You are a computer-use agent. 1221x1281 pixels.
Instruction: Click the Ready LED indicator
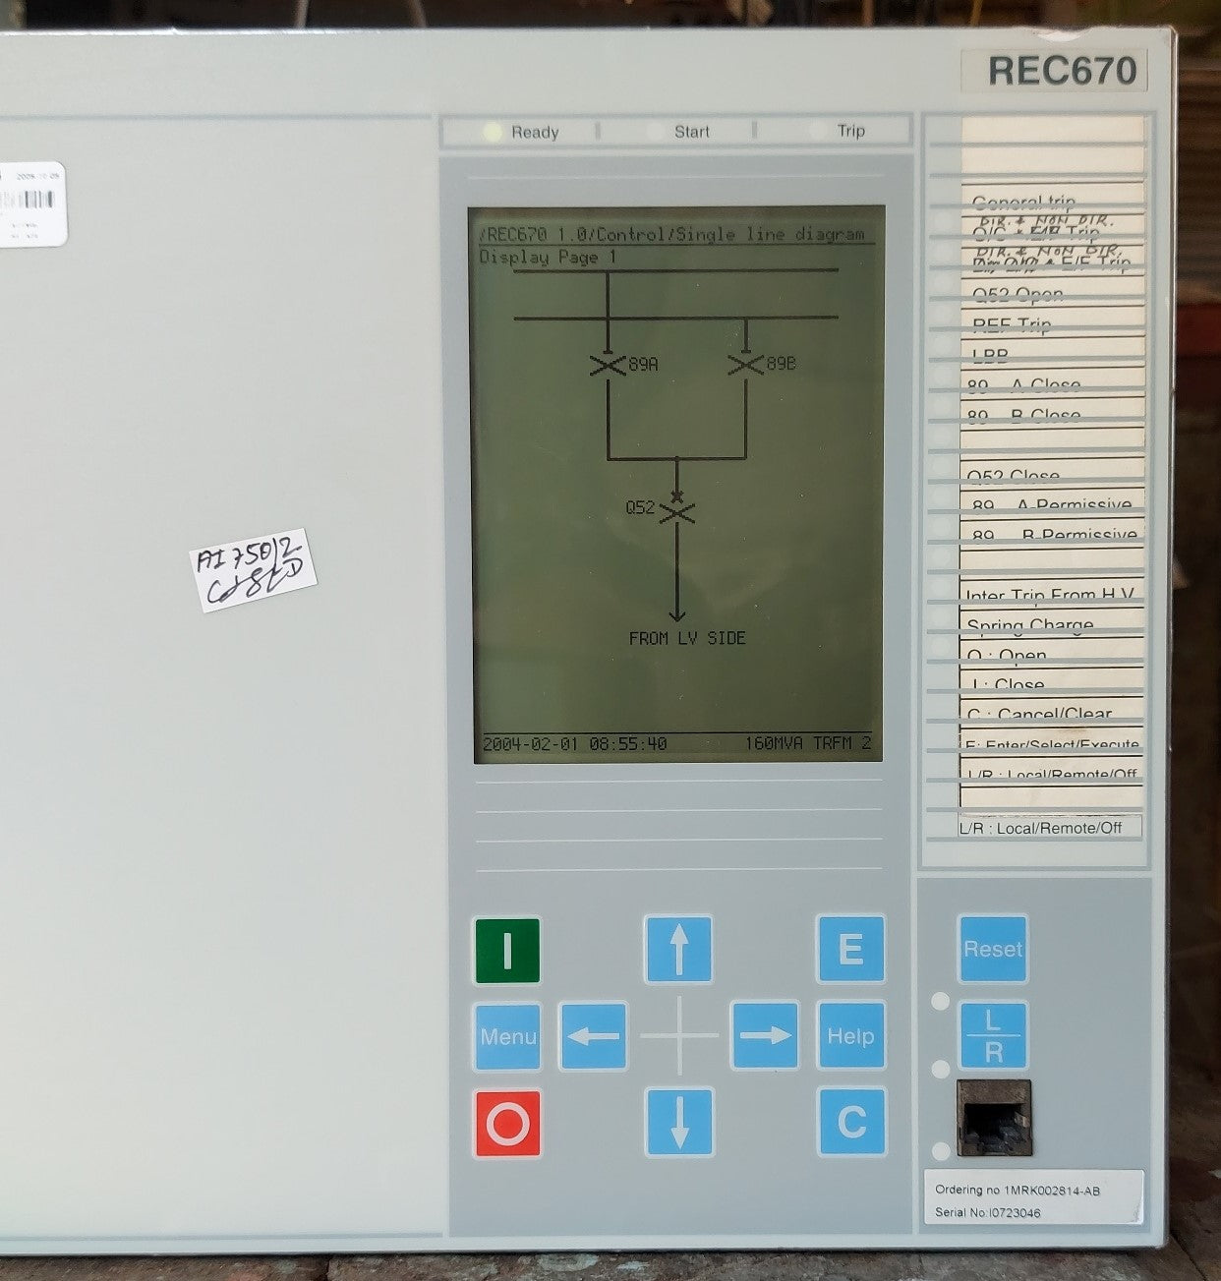pyautogui.click(x=493, y=132)
